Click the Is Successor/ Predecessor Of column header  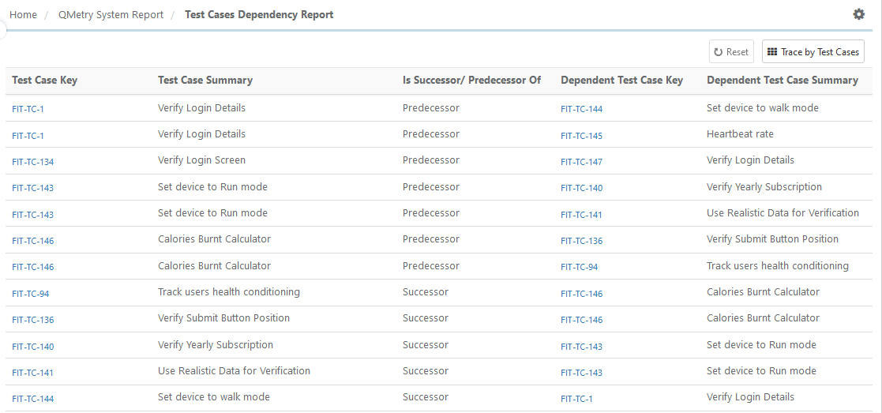tap(471, 80)
